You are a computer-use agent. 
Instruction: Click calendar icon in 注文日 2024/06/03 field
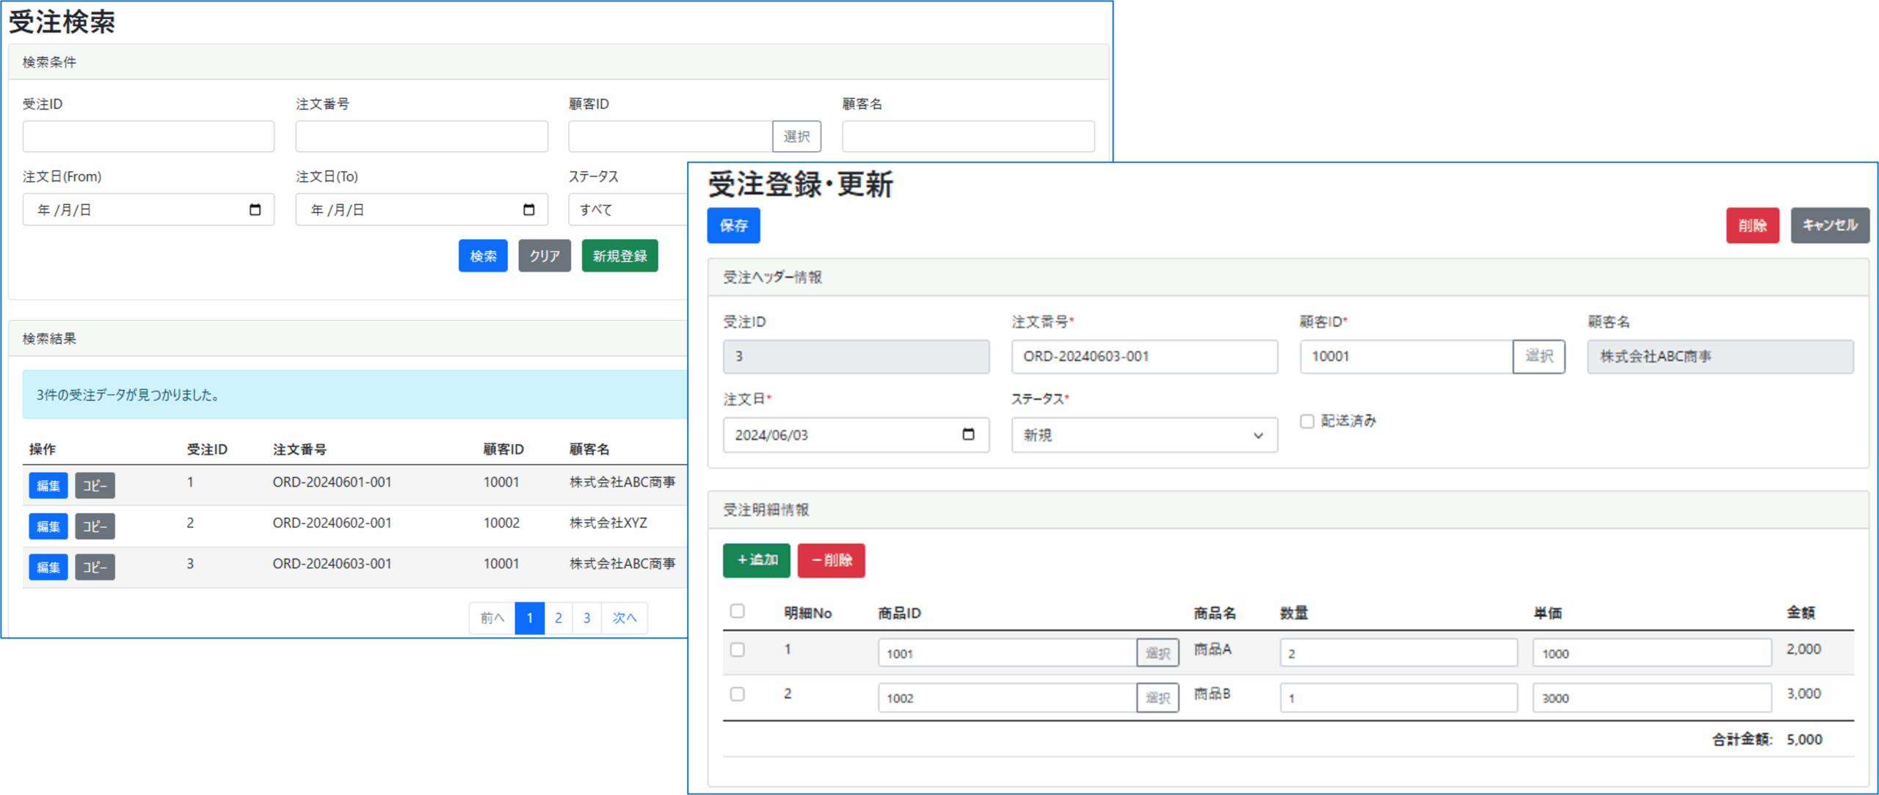pos(968,435)
